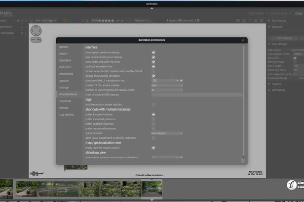Open the Lua options tab
The image size is (304, 202).
click(66, 115)
